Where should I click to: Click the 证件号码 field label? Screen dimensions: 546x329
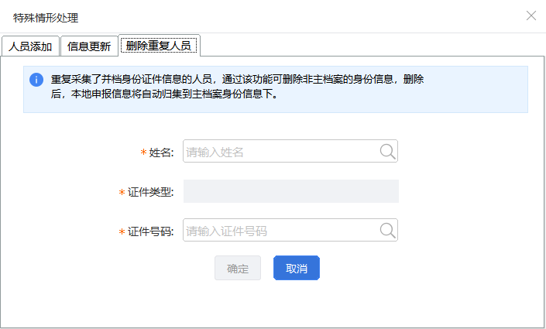click(150, 231)
